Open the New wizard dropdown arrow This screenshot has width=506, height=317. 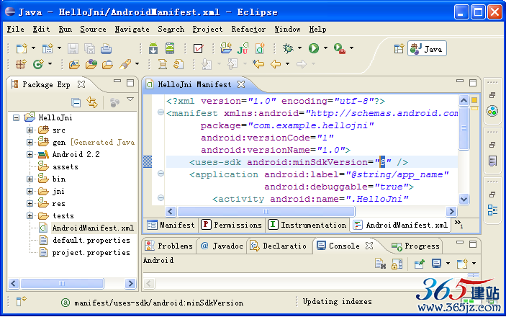pyautogui.click(x=33, y=48)
